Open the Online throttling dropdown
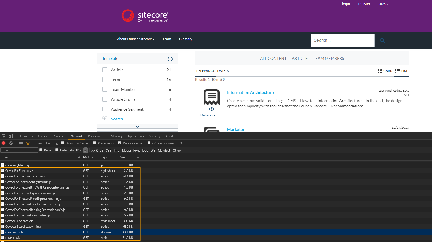Image resolution: width=432 pixels, height=242 pixels. [x=169, y=143]
